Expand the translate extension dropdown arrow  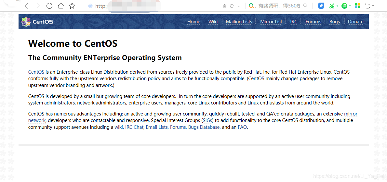350,6
